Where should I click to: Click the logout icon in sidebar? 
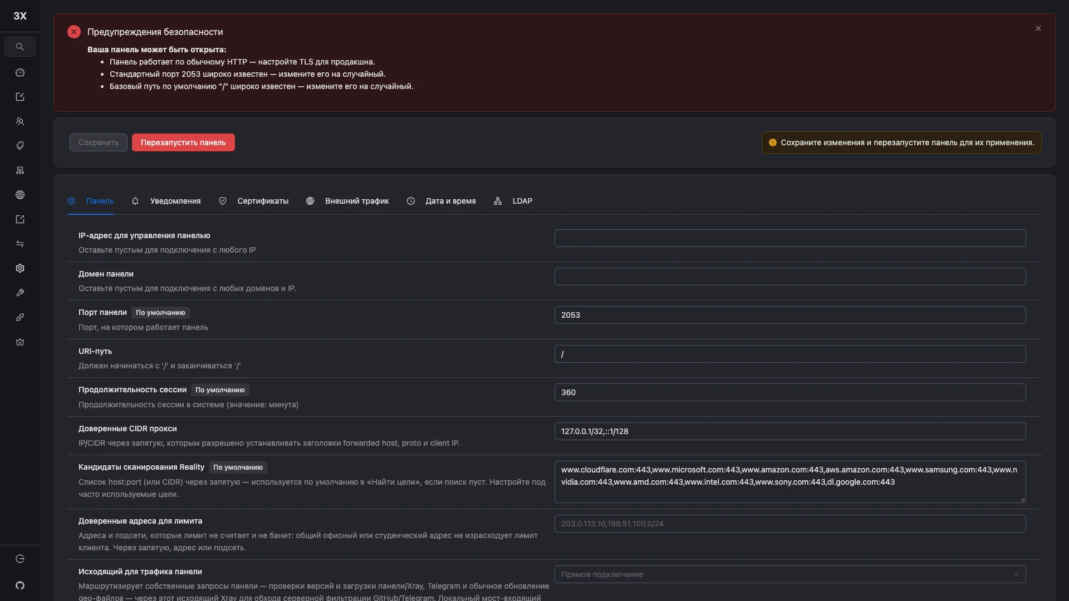click(20, 559)
